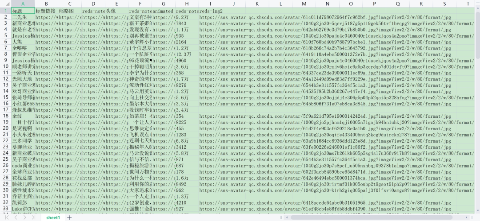Click the cell '凯莉彭'
Screen dimensions: 480x221
(x=23, y=202)
